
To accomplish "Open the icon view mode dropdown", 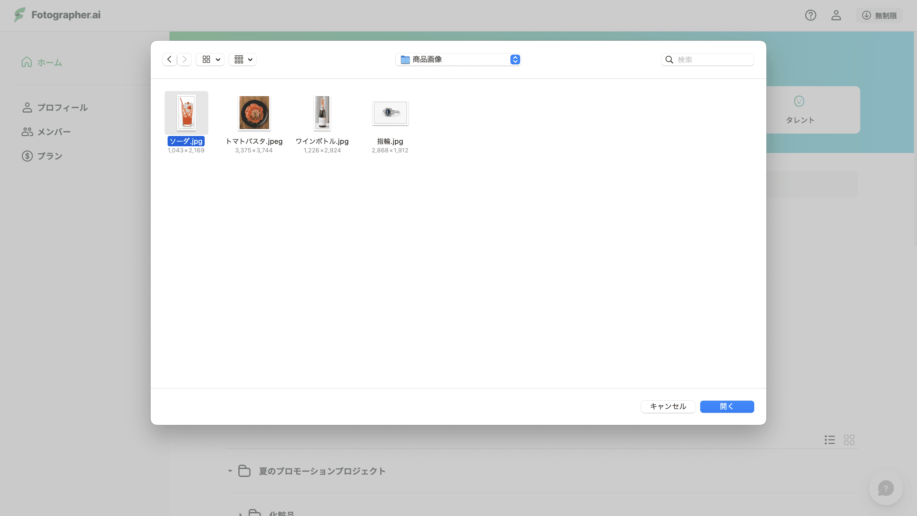I will coord(210,59).
